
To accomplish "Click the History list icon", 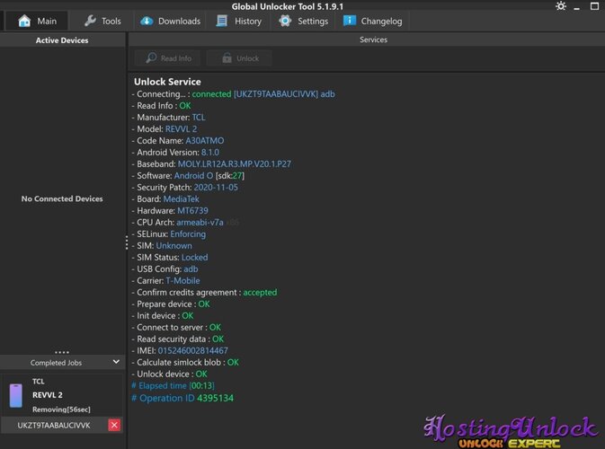I will click(x=221, y=21).
